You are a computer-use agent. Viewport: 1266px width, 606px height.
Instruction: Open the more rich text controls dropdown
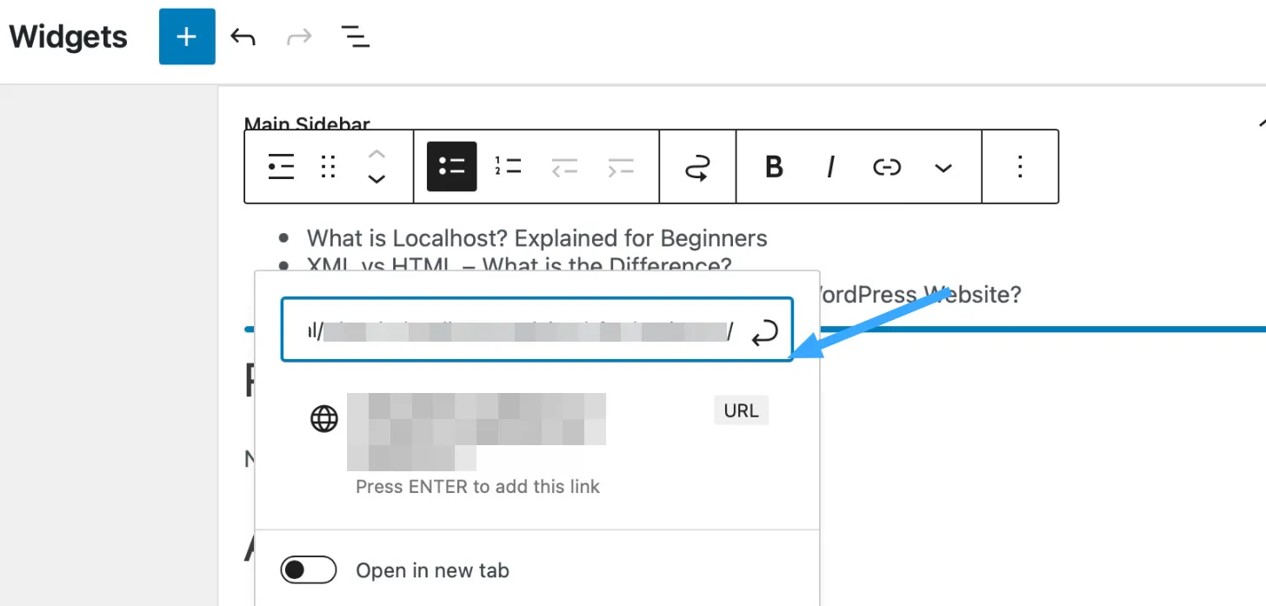point(943,168)
